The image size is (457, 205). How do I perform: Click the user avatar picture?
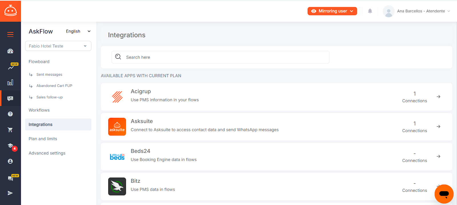(x=388, y=11)
